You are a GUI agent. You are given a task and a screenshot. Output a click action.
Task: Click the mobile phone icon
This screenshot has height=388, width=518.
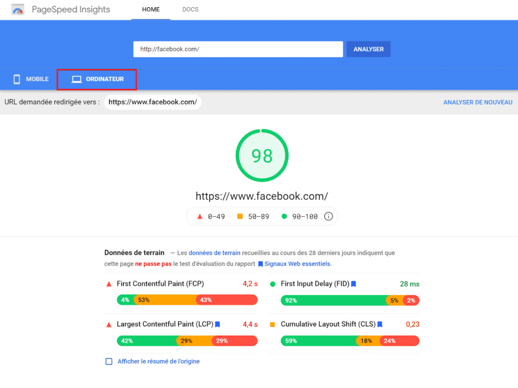tap(17, 79)
